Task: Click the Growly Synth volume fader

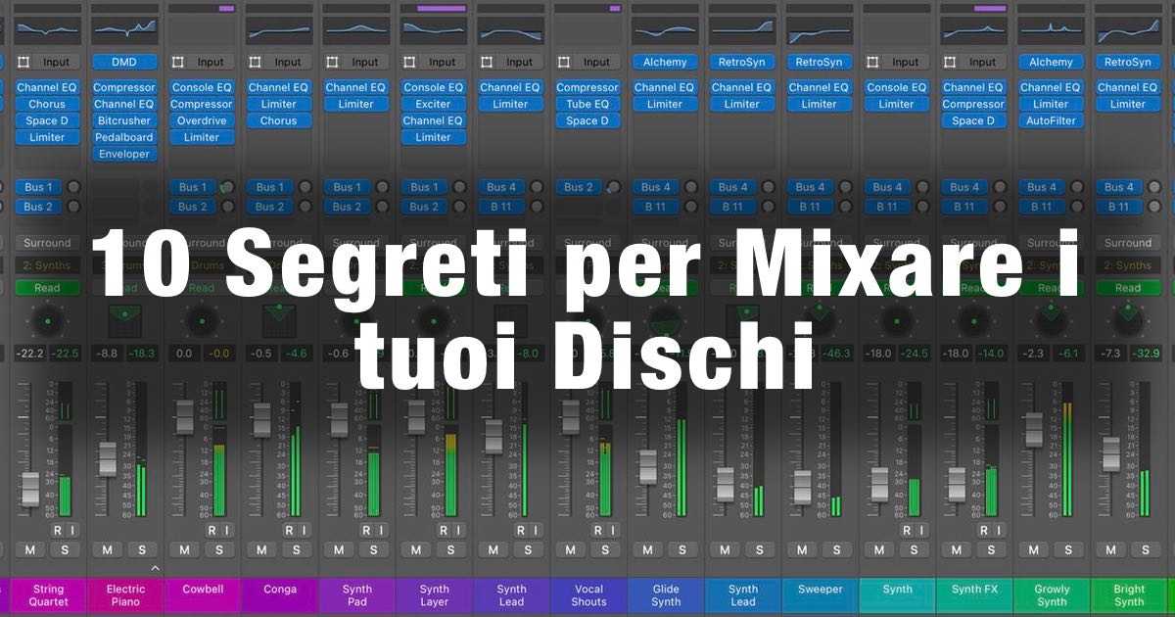Action: [1033, 429]
